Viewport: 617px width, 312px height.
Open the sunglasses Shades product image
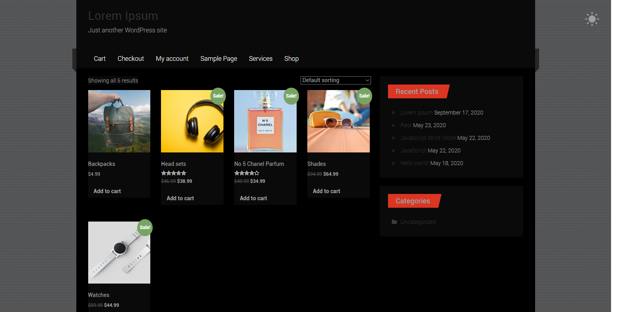[339, 121]
